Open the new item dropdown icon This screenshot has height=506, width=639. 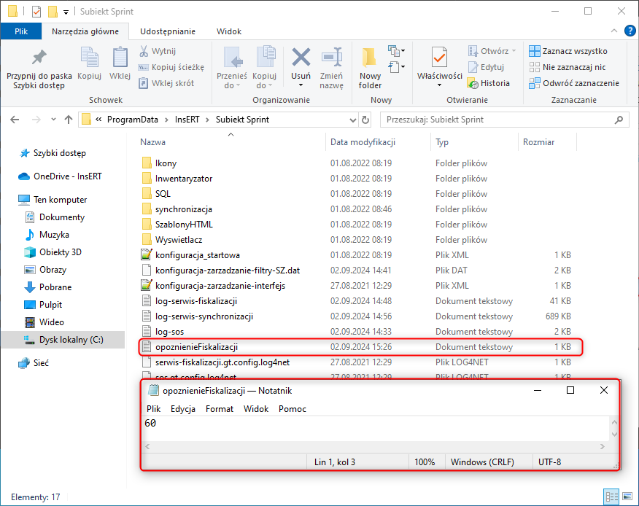396,51
